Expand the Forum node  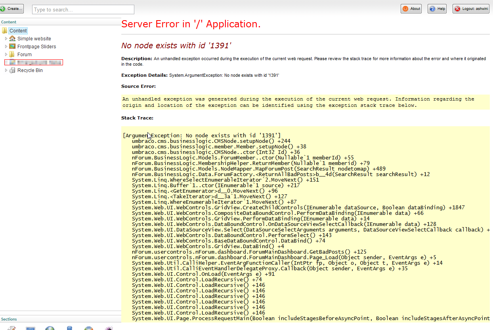click(x=6, y=55)
